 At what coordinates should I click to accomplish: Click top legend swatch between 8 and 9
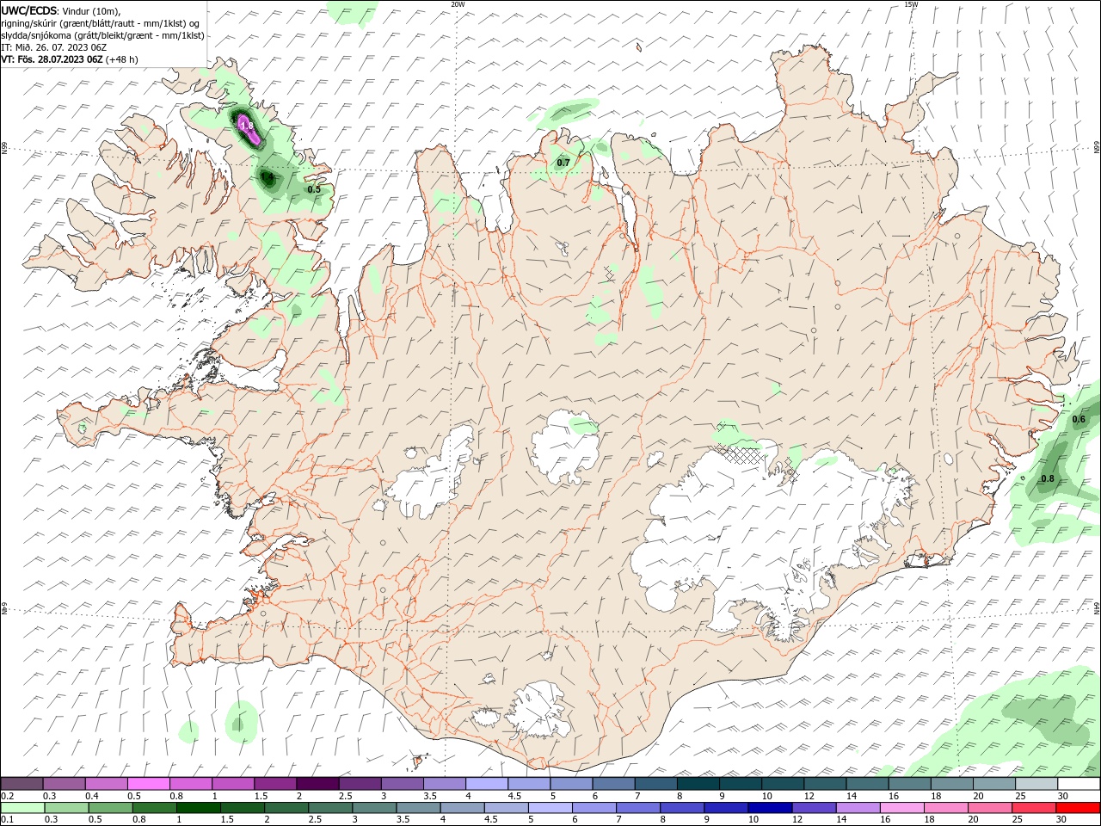(698, 784)
